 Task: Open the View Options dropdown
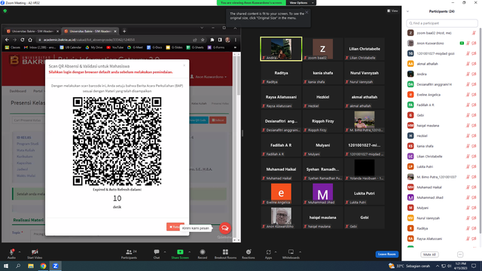301,3
